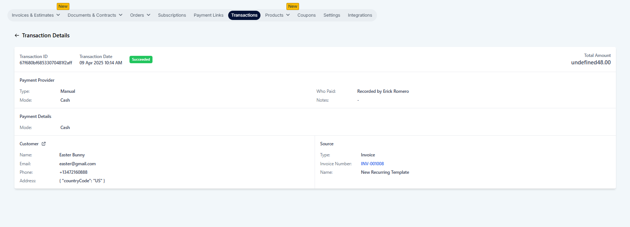The width and height of the screenshot is (630, 227).
Task: Select the Transactions tab
Action: click(x=244, y=15)
